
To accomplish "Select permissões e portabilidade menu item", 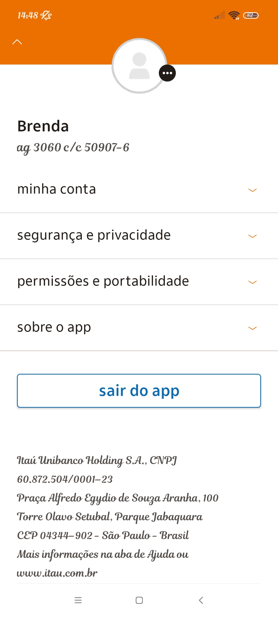I will [x=103, y=281].
